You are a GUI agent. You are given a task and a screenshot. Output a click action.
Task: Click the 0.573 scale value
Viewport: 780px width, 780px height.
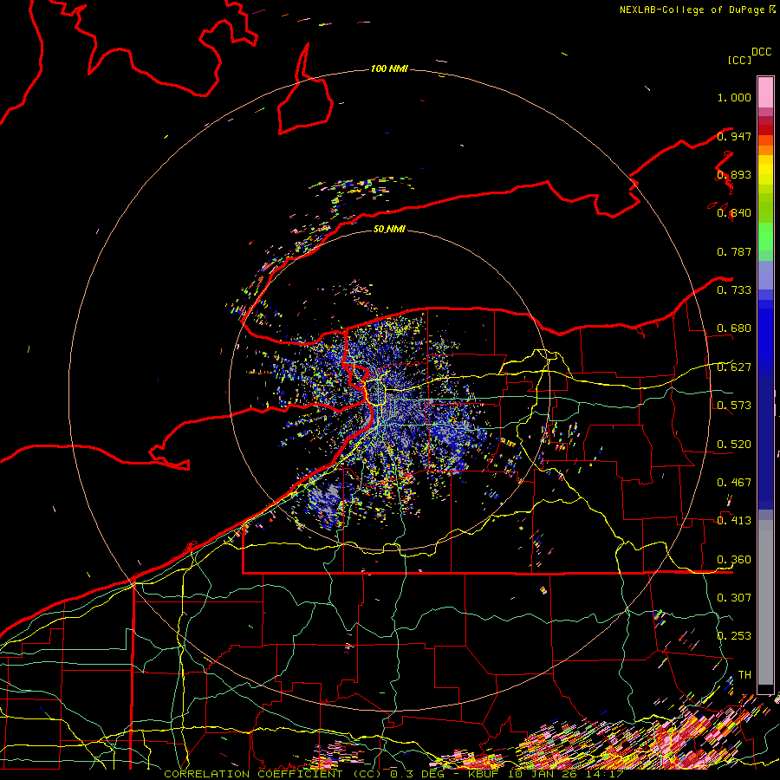(x=734, y=406)
